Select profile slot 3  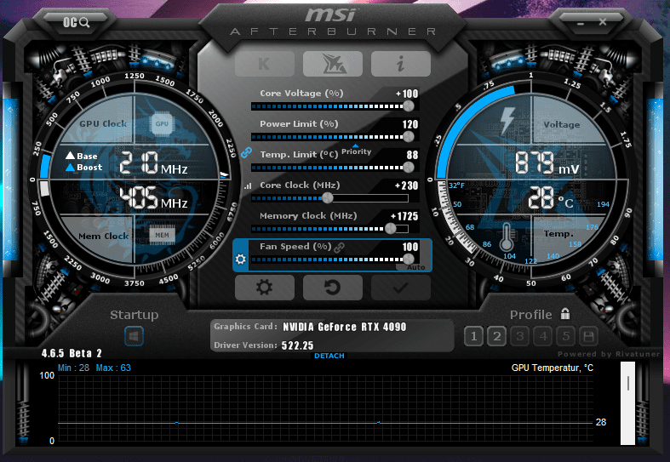click(x=519, y=336)
